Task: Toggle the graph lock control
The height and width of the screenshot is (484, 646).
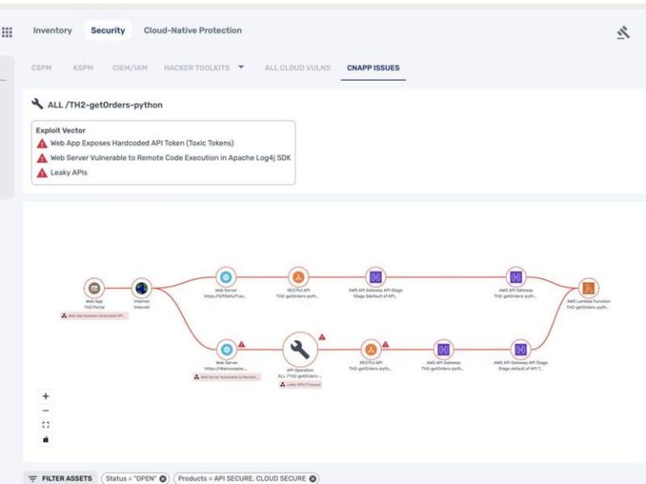Action: click(45, 439)
